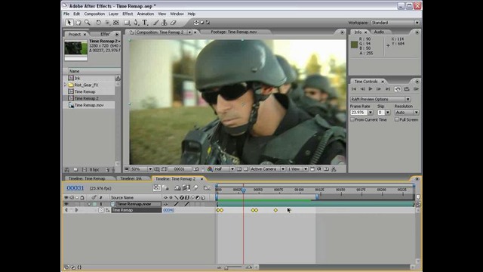Open the Half resolution dropdown
The width and height of the screenshot is (483, 272).
point(224,169)
